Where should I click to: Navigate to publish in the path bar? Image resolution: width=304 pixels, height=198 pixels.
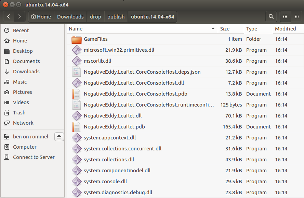116,17
